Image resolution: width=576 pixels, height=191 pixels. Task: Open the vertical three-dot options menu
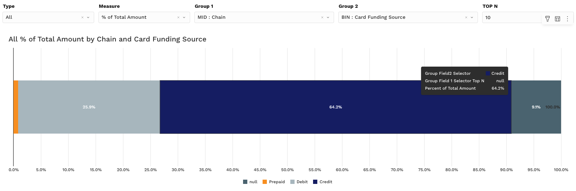(x=567, y=19)
